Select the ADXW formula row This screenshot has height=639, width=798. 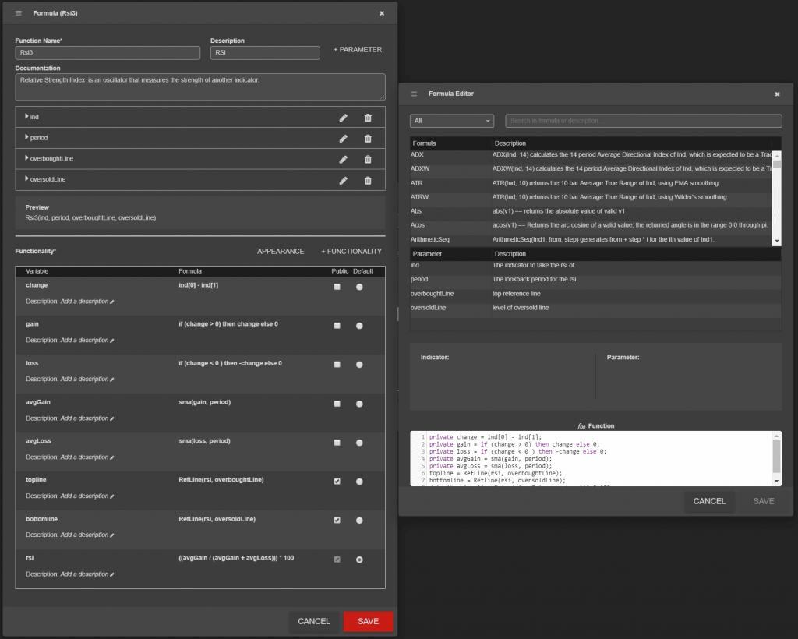coord(591,168)
